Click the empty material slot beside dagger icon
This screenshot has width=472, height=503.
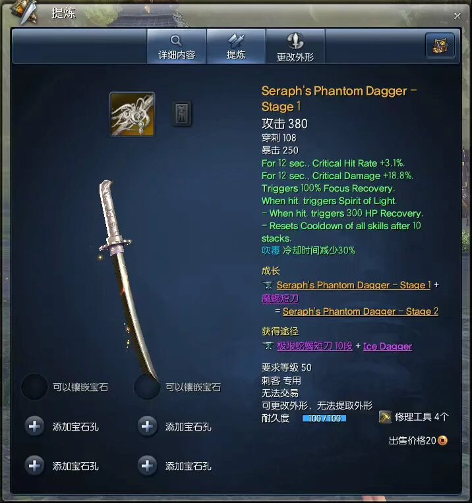click(x=182, y=113)
